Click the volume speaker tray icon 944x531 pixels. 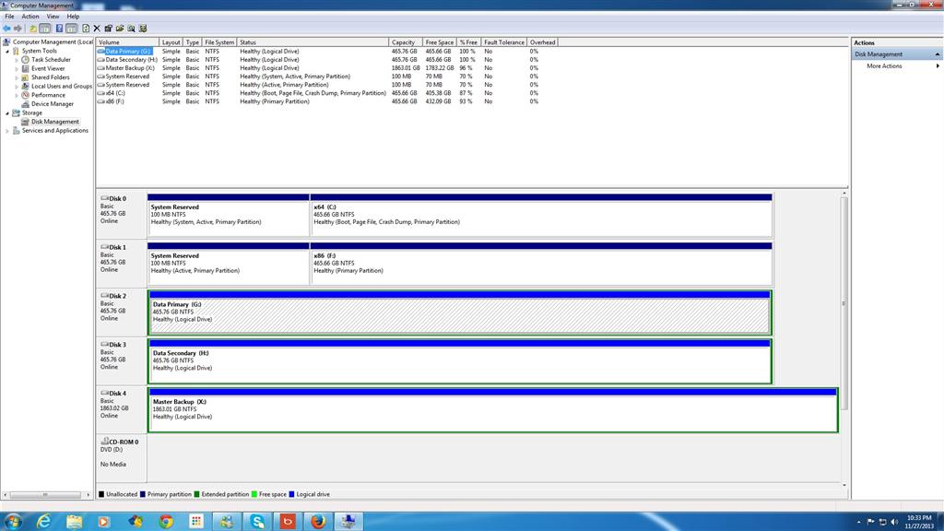[x=894, y=522]
